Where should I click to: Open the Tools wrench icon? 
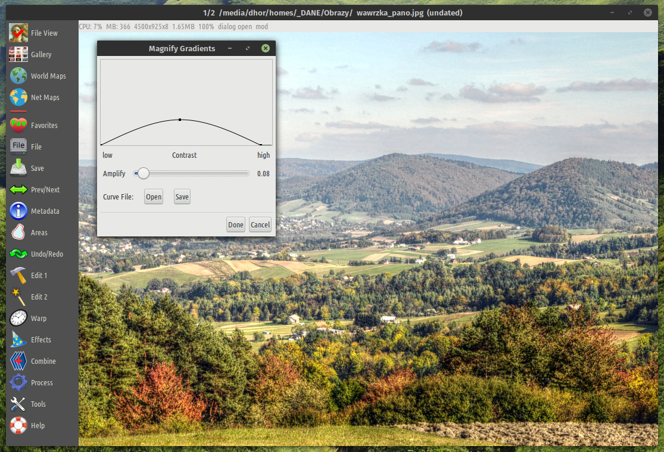click(x=18, y=404)
